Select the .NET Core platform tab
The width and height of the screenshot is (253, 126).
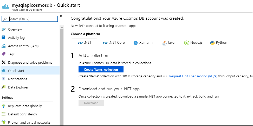pos(114,43)
